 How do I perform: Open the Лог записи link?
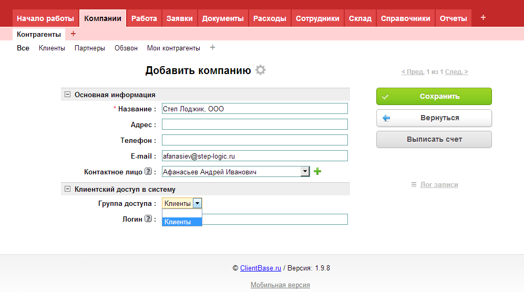click(x=439, y=185)
